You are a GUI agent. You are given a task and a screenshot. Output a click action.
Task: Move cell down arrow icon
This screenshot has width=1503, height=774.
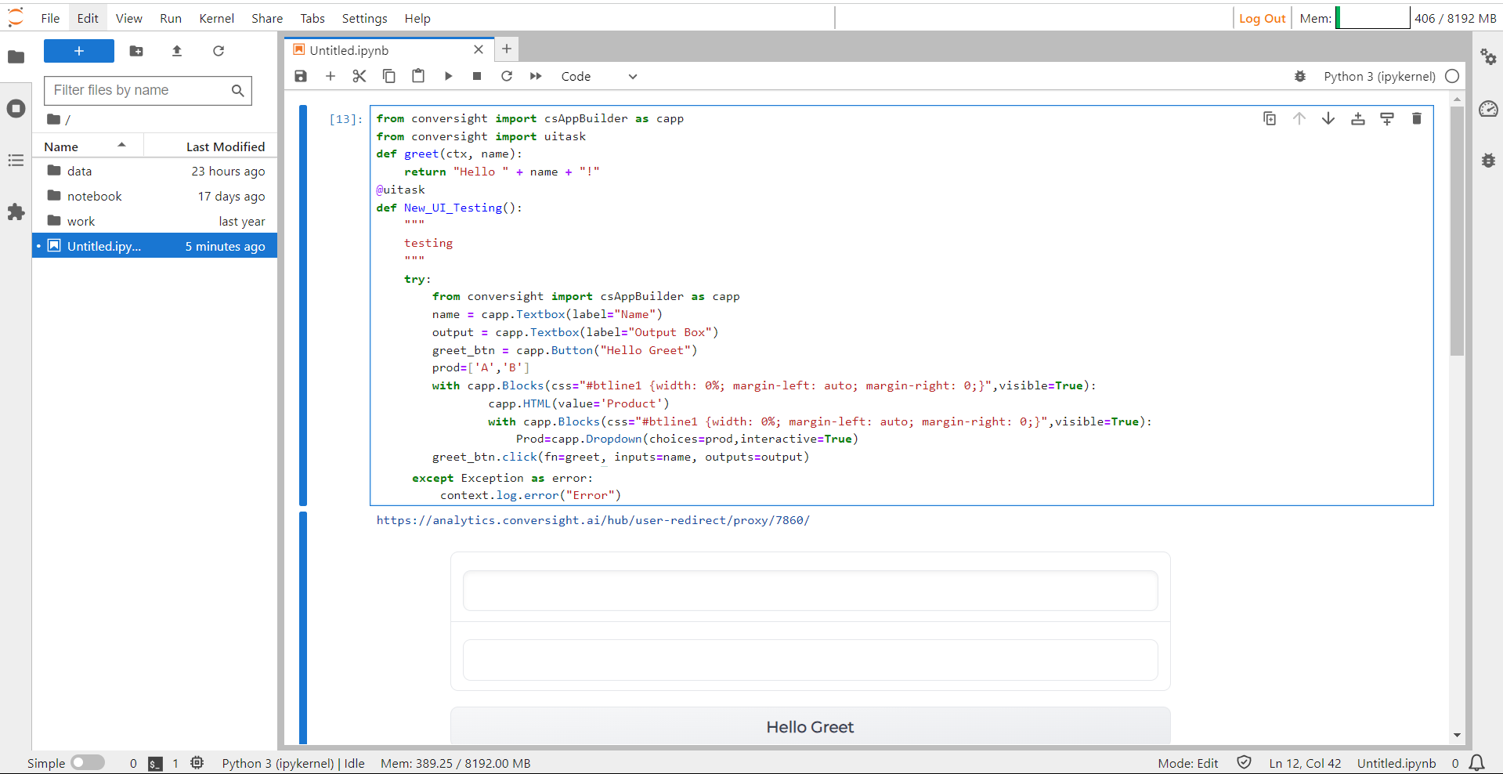click(1328, 118)
